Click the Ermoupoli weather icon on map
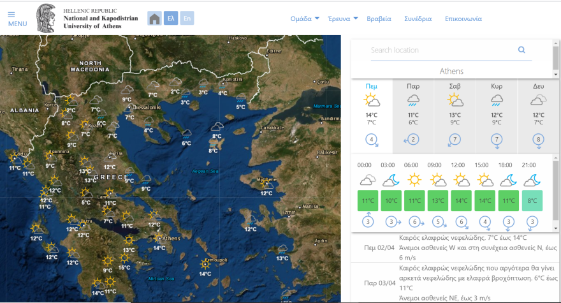The height and width of the screenshot is (303, 561). (x=205, y=264)
